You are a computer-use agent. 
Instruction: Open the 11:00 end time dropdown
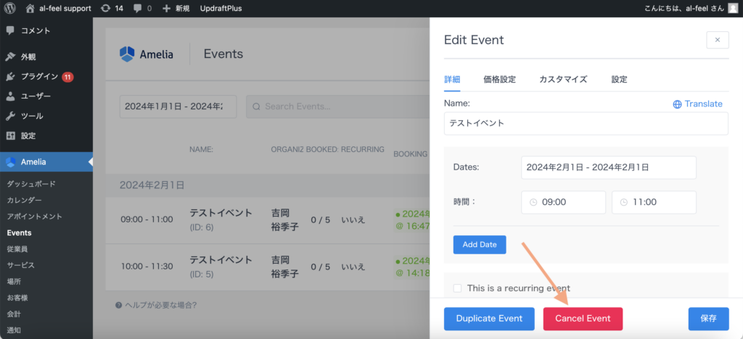(x=654, y=203)
